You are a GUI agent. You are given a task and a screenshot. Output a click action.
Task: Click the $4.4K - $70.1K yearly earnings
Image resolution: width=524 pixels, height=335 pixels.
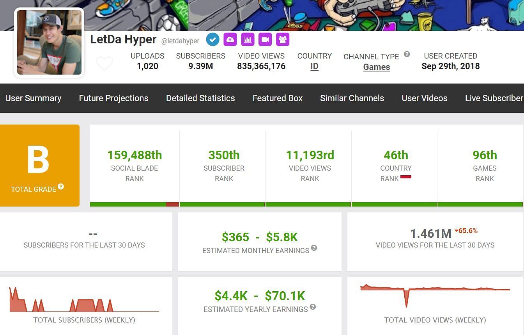click(x=260, y=296)
